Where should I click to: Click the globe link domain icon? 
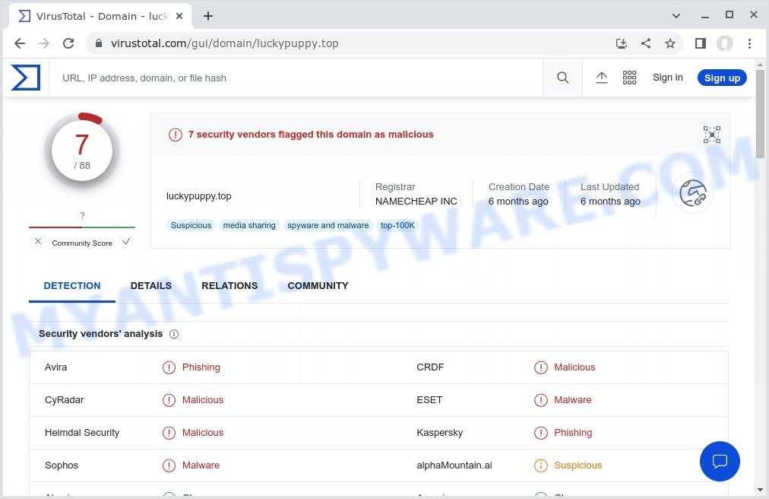click(x=692, y=193)
